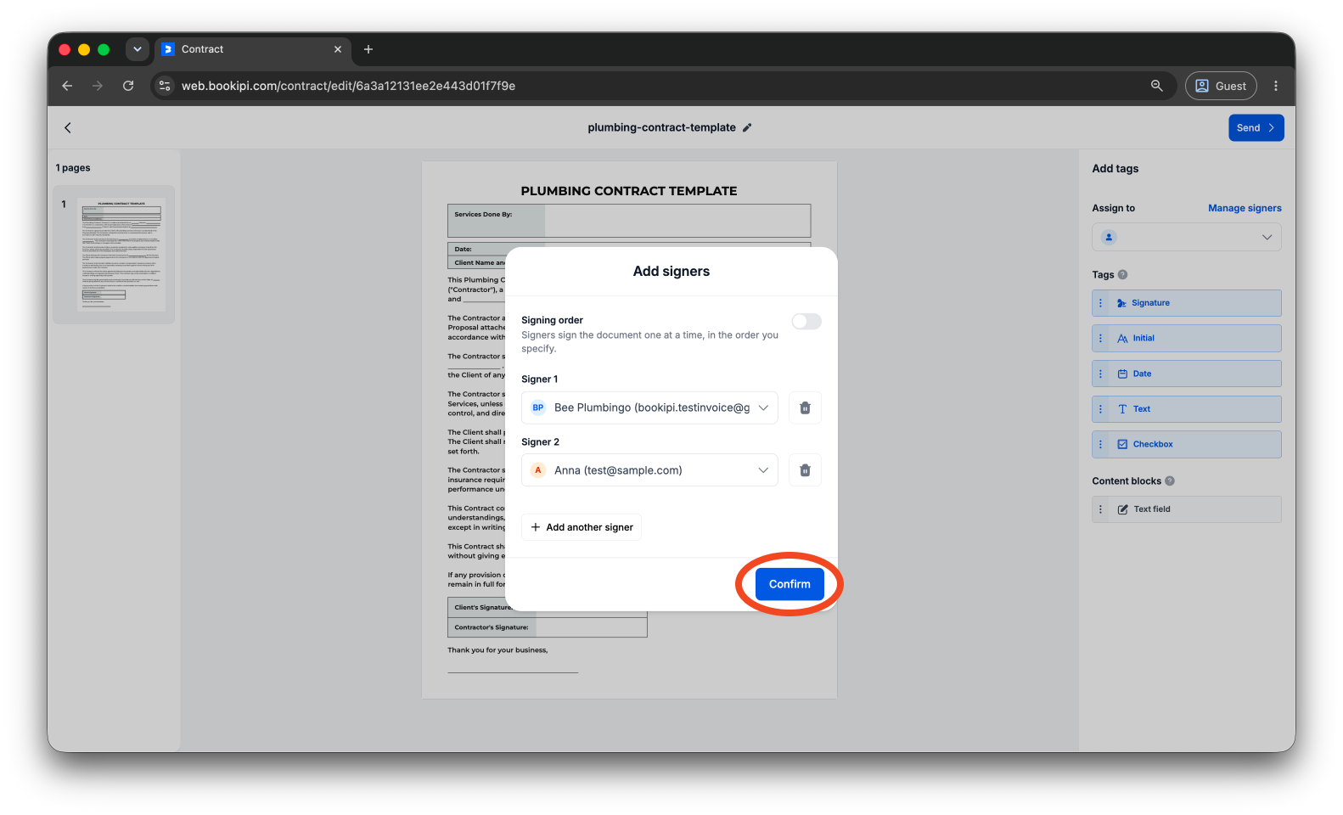Click the Signer 2 label
The image size is (1343, 815).
tap(540, 442)
